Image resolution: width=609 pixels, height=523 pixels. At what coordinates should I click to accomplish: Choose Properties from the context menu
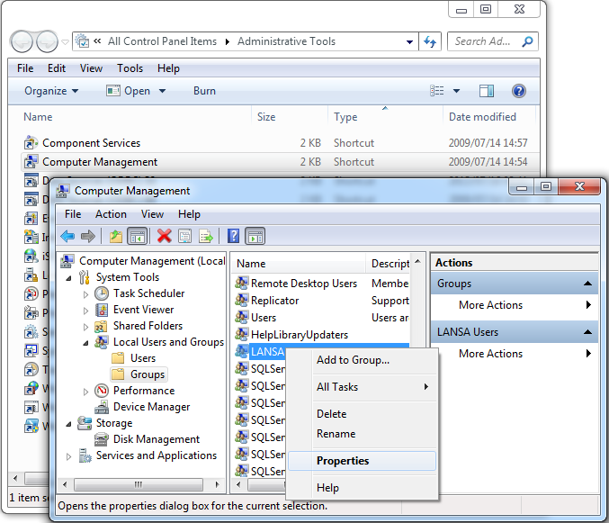pyautogui.click(x=362, y=461)
